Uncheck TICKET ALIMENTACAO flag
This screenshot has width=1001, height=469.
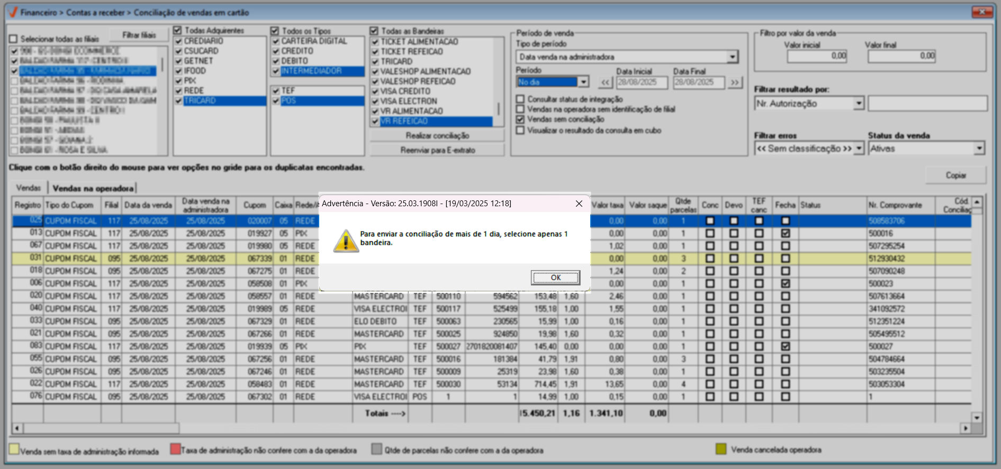pyautogui.click(x=375, y=42)
